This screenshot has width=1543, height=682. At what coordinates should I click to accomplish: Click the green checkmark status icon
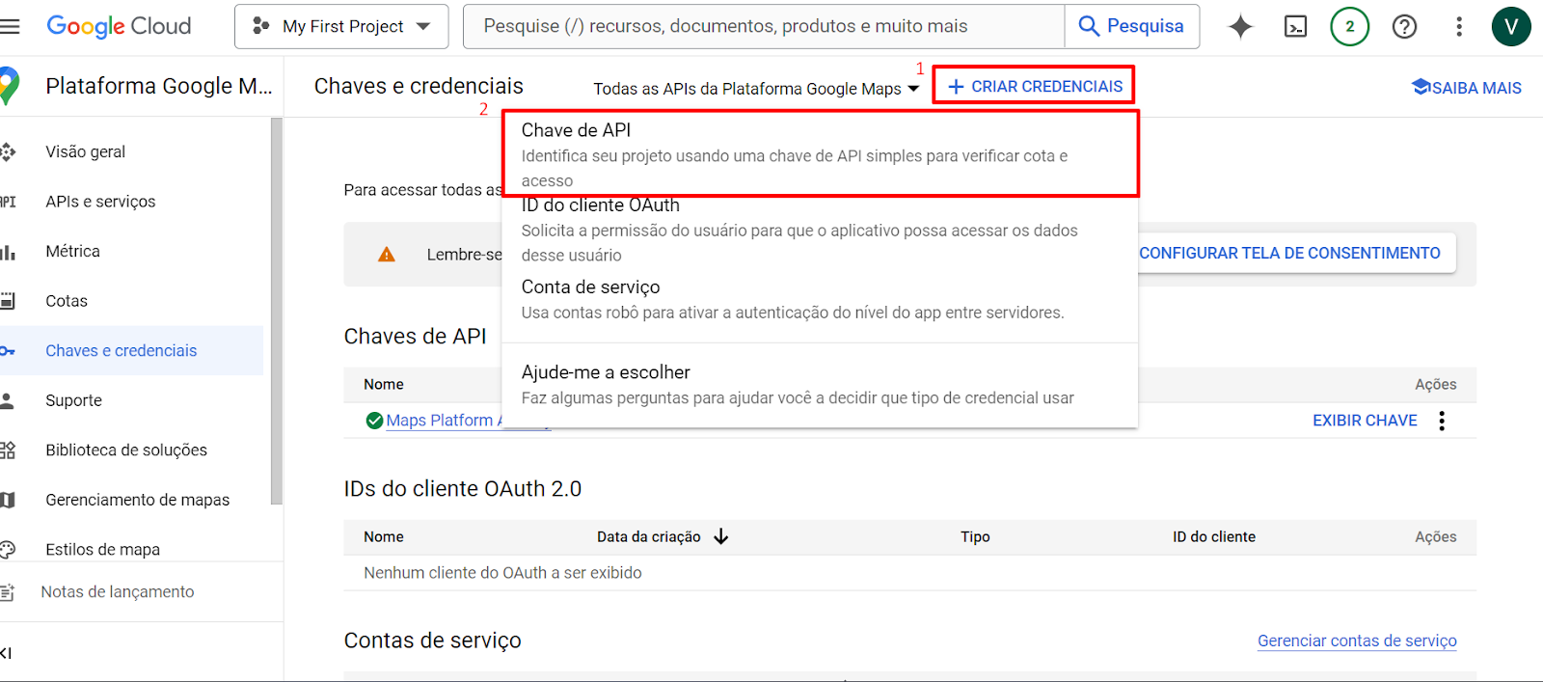[374, 421]
